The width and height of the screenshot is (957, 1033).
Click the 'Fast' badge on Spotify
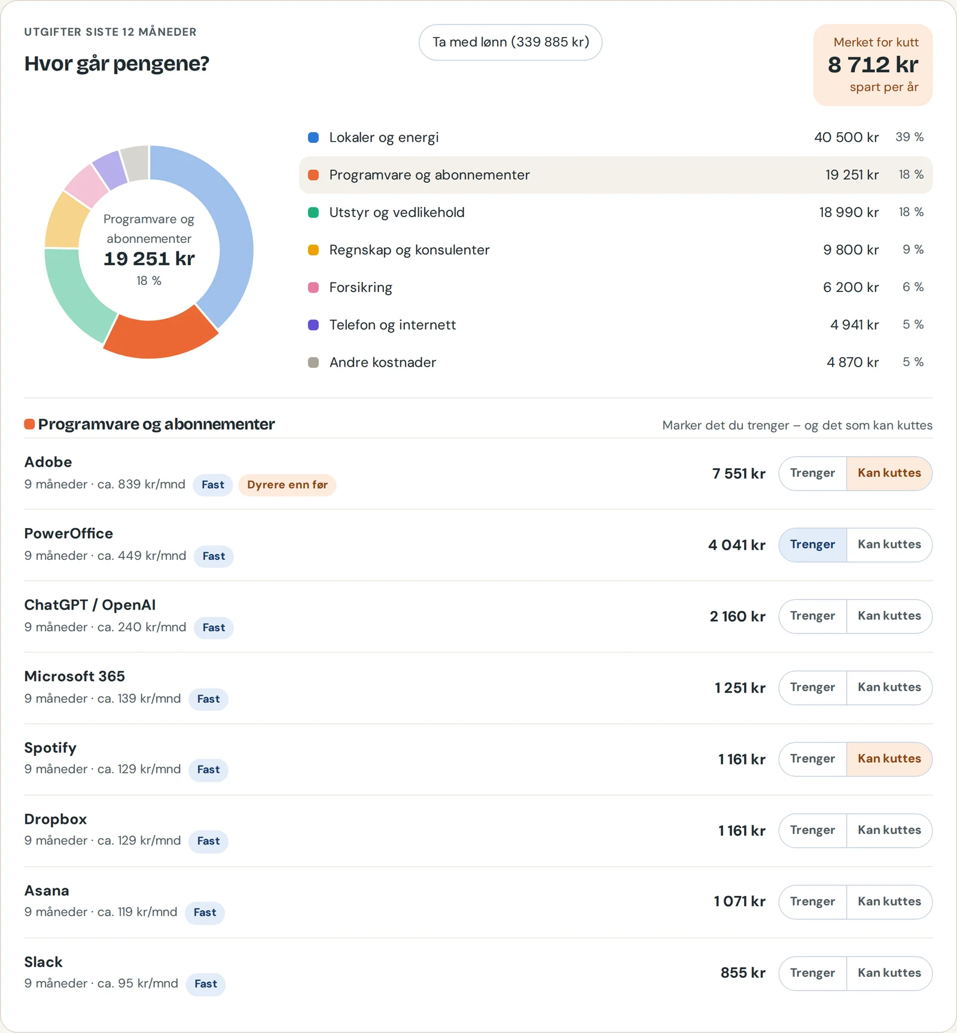(x=208, y=770)
